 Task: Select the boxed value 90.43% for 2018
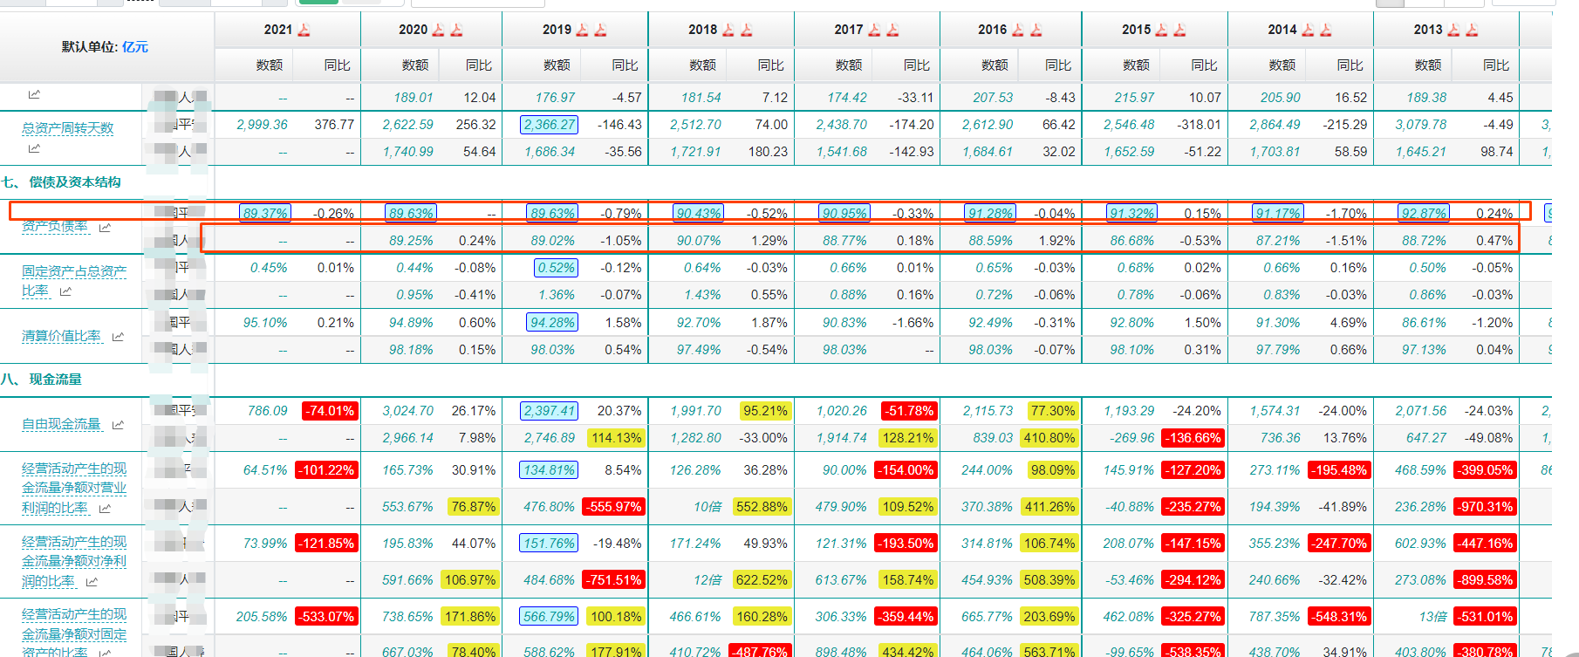(699, 213)
